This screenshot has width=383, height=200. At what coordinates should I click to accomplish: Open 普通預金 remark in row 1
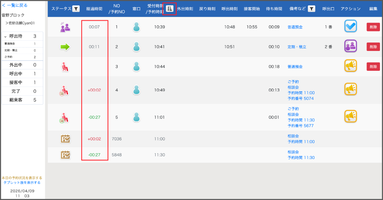[295, 27]
